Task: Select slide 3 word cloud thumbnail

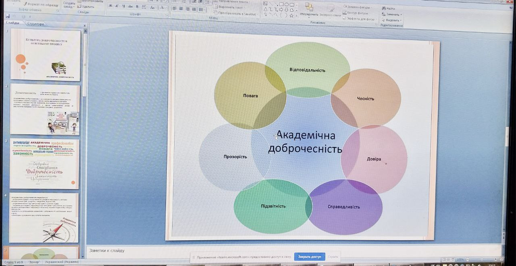Action: tap(44, 164)
